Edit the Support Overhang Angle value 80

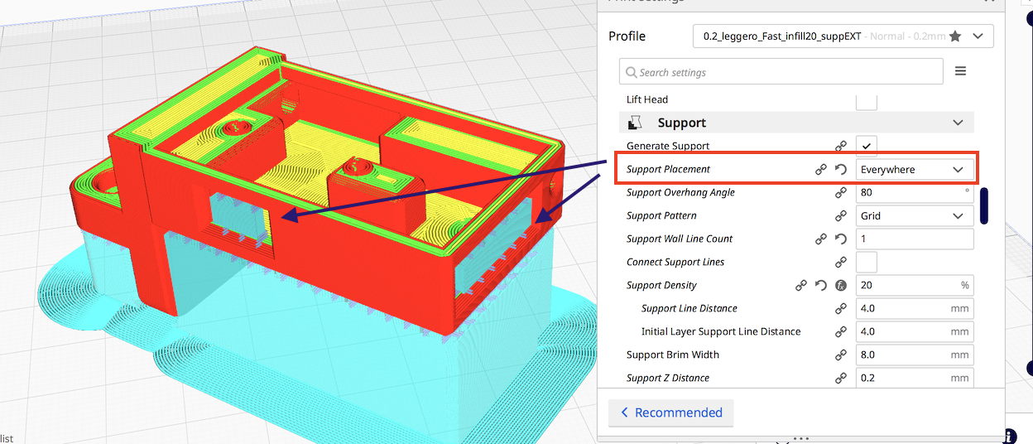coord(915,192)
